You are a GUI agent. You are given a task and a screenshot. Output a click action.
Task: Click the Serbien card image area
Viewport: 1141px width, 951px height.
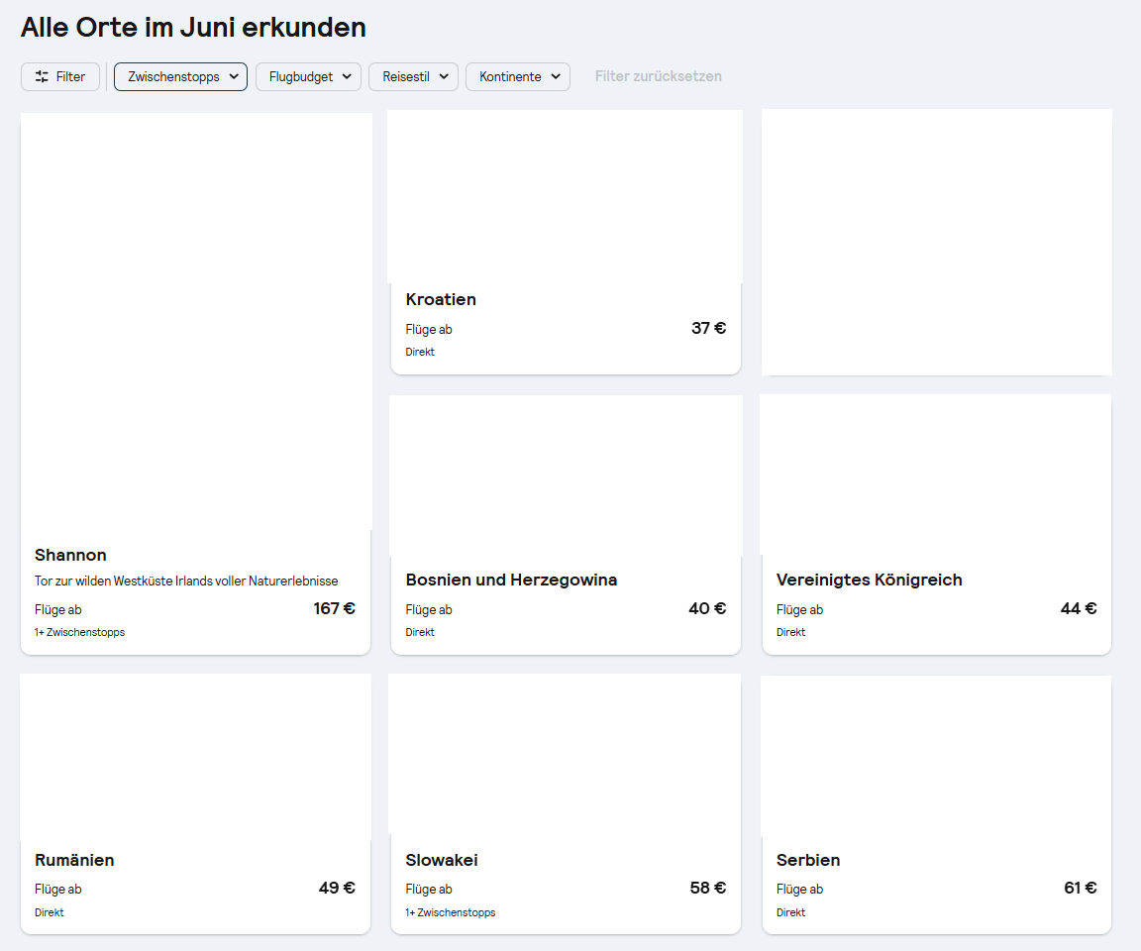click(x=937, y=756)
